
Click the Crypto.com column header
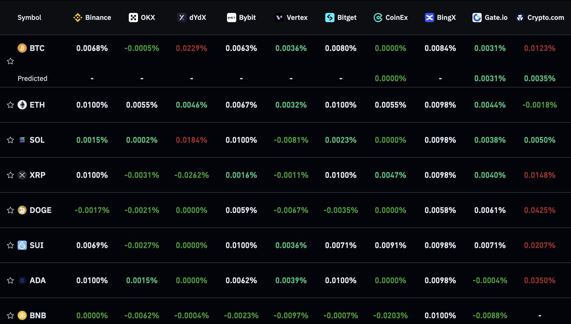540,17
